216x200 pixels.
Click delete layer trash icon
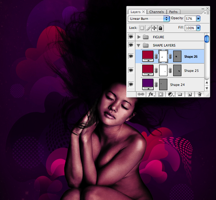point(199,94)
